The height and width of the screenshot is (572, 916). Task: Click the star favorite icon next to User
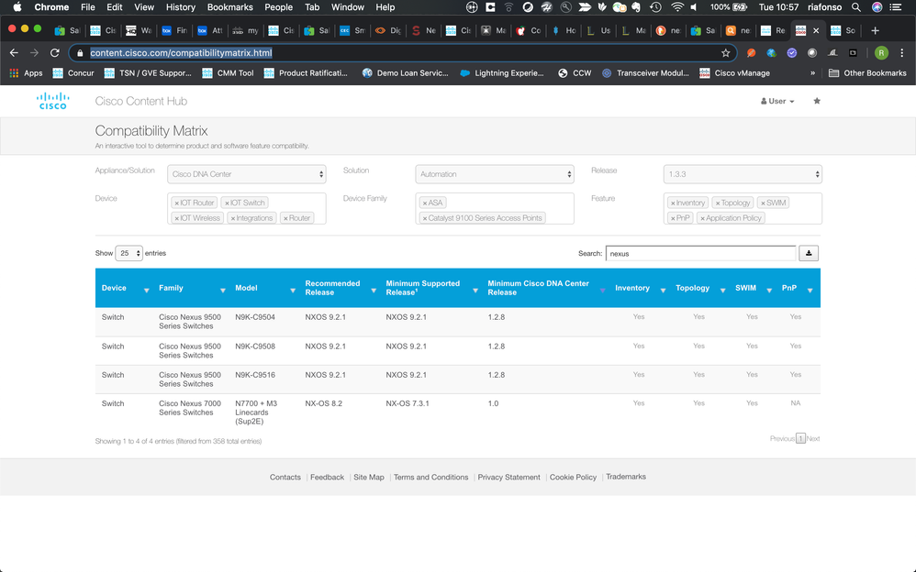817,101
